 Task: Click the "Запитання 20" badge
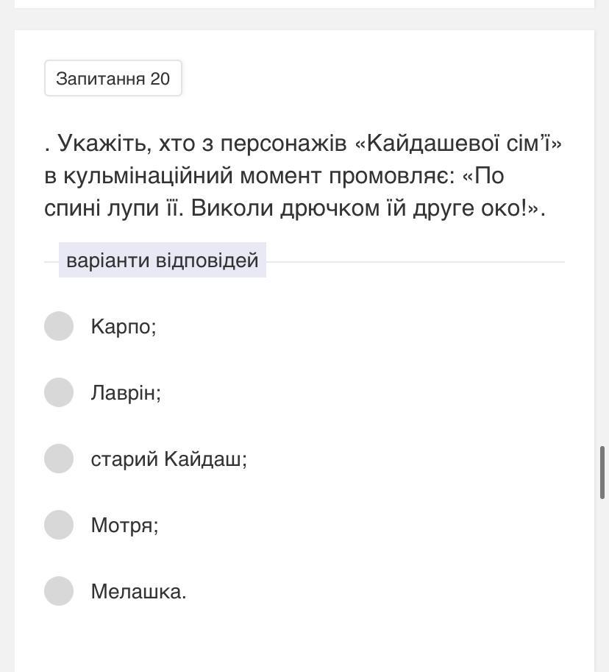pos(113,79)
